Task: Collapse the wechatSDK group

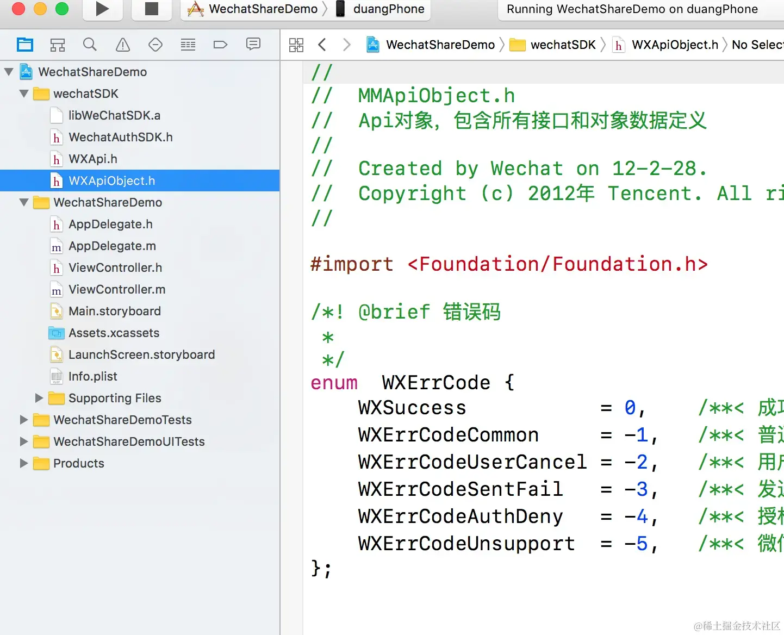Action: pos(24,94)
